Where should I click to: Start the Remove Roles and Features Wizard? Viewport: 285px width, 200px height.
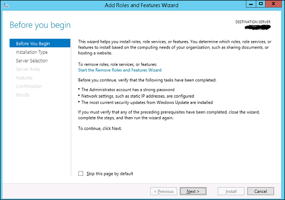click(x=119, y=70)
